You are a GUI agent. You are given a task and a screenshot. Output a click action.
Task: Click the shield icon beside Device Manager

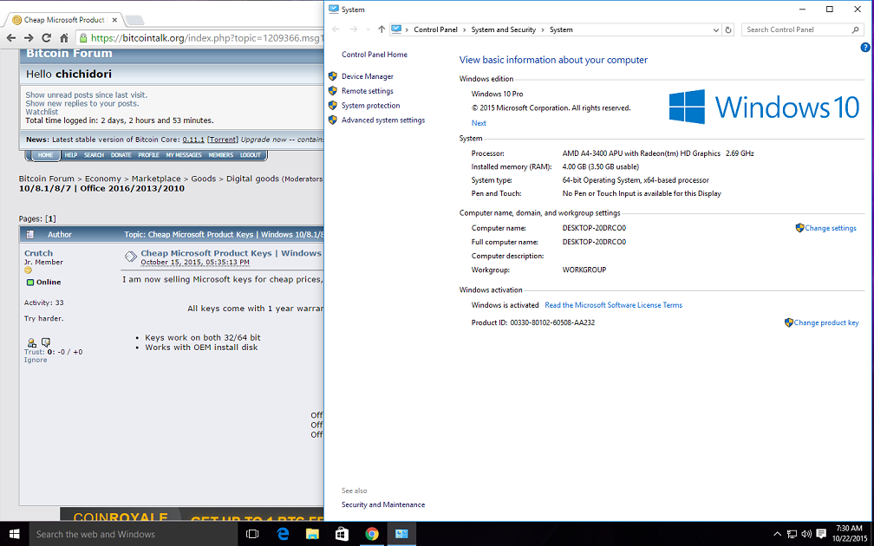[333, 76]
